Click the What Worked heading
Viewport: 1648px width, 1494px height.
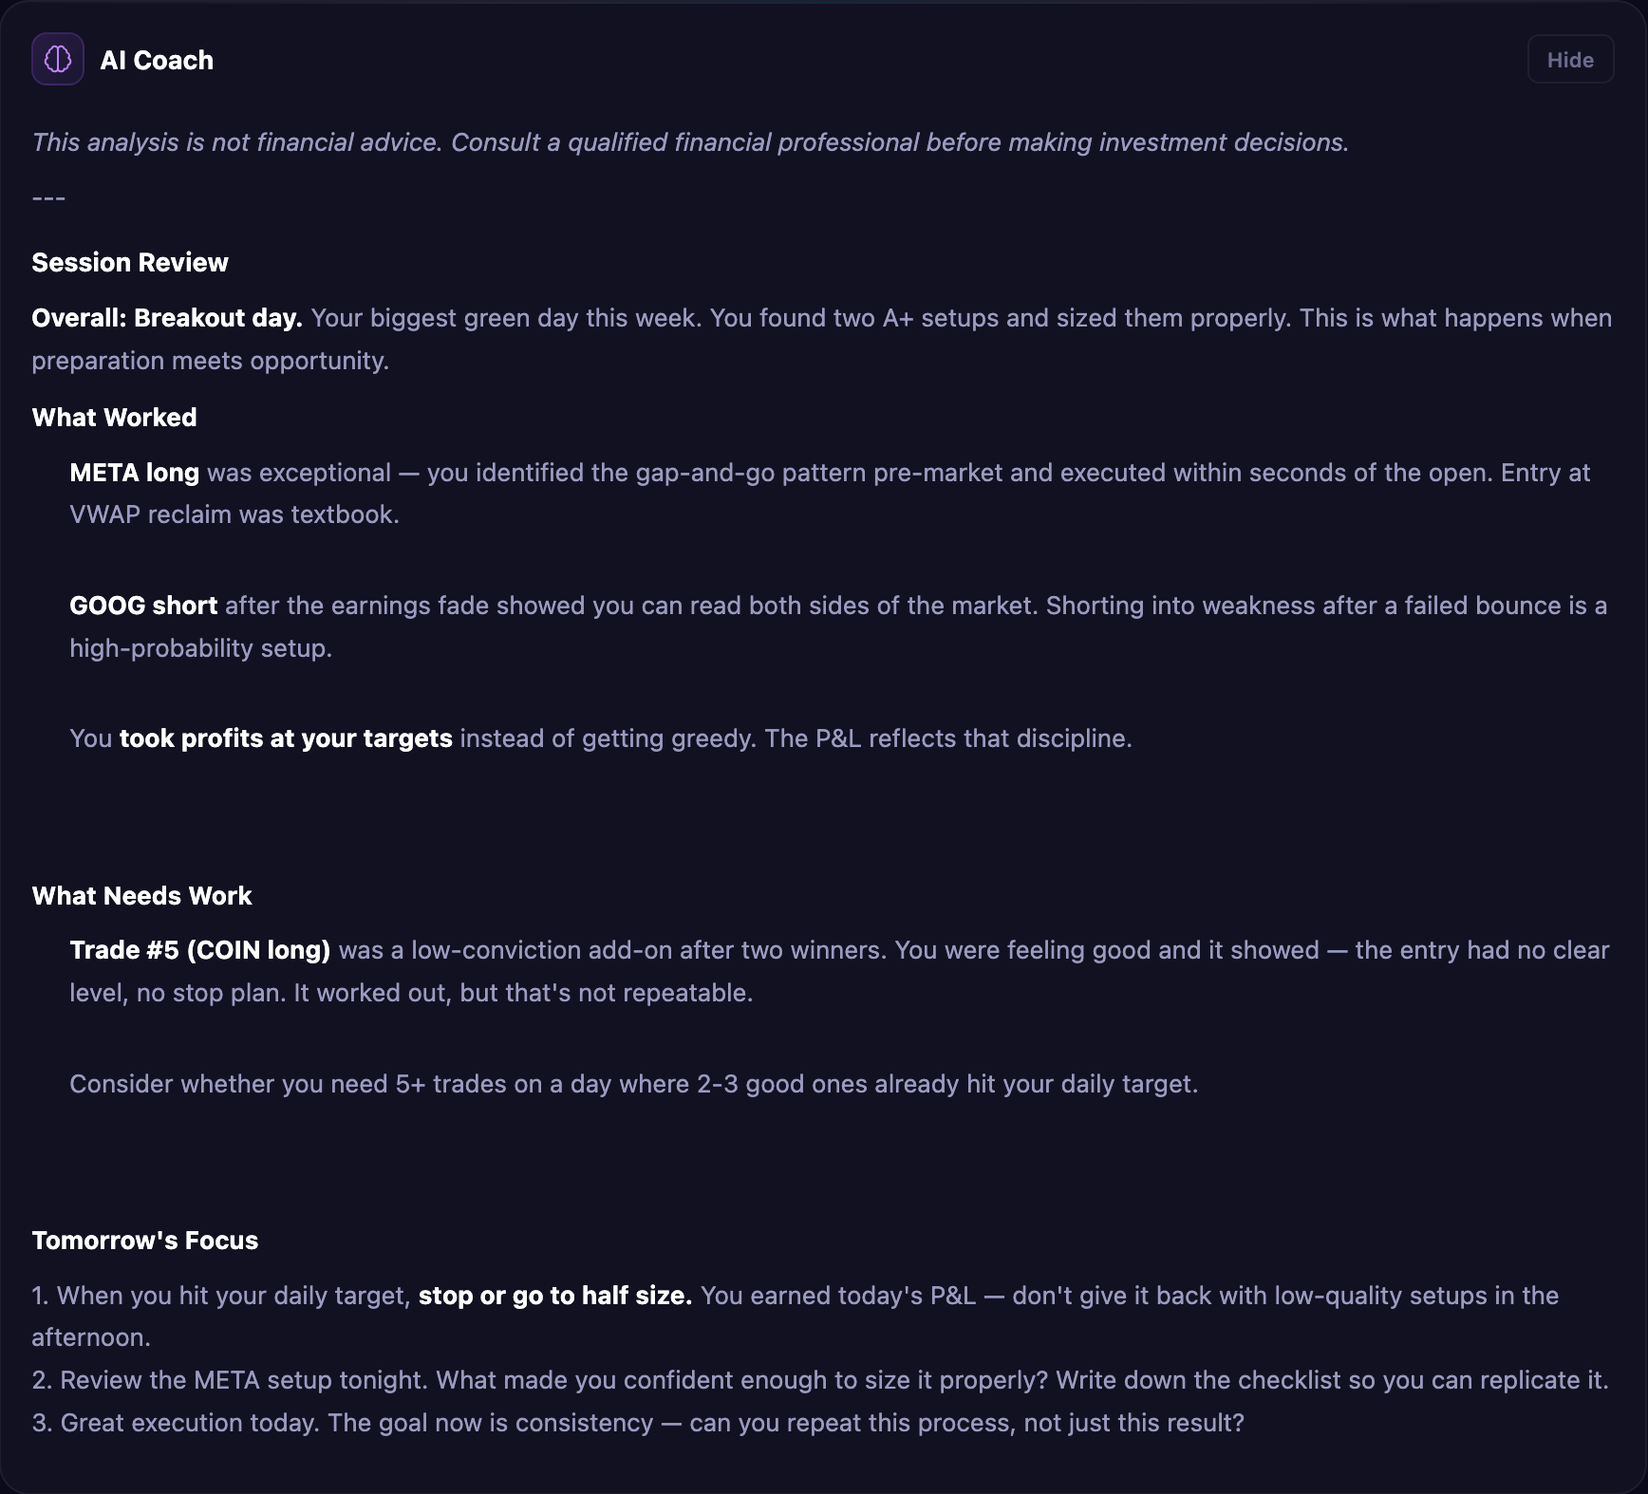113,417
